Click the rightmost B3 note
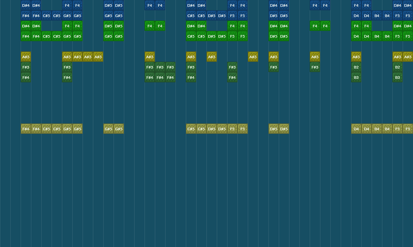 pyautogui.click(x=398, y=78)
